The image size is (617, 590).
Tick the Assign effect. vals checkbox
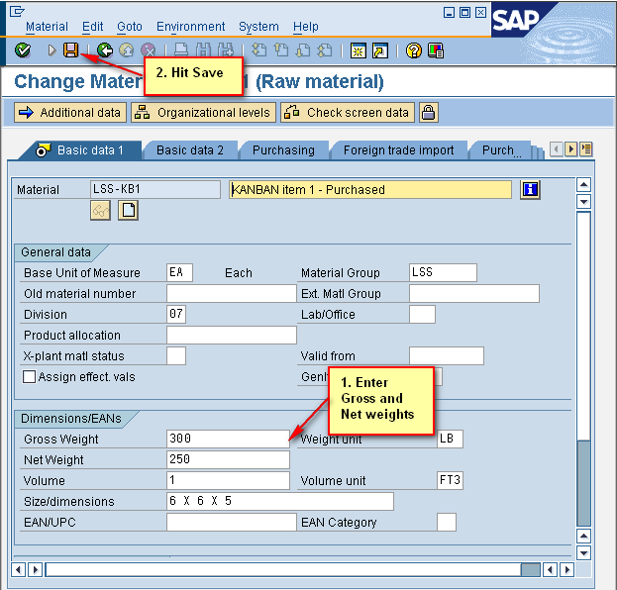[x=29, y=377]
